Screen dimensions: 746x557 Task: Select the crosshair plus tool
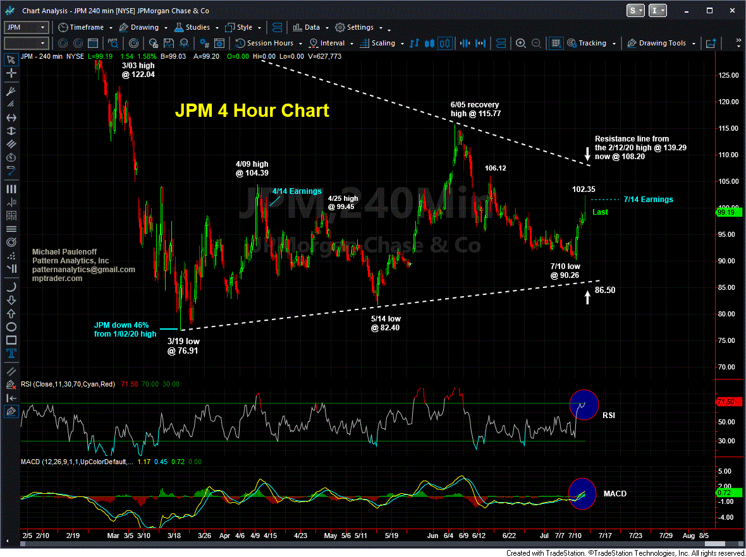tap(11, 73)
